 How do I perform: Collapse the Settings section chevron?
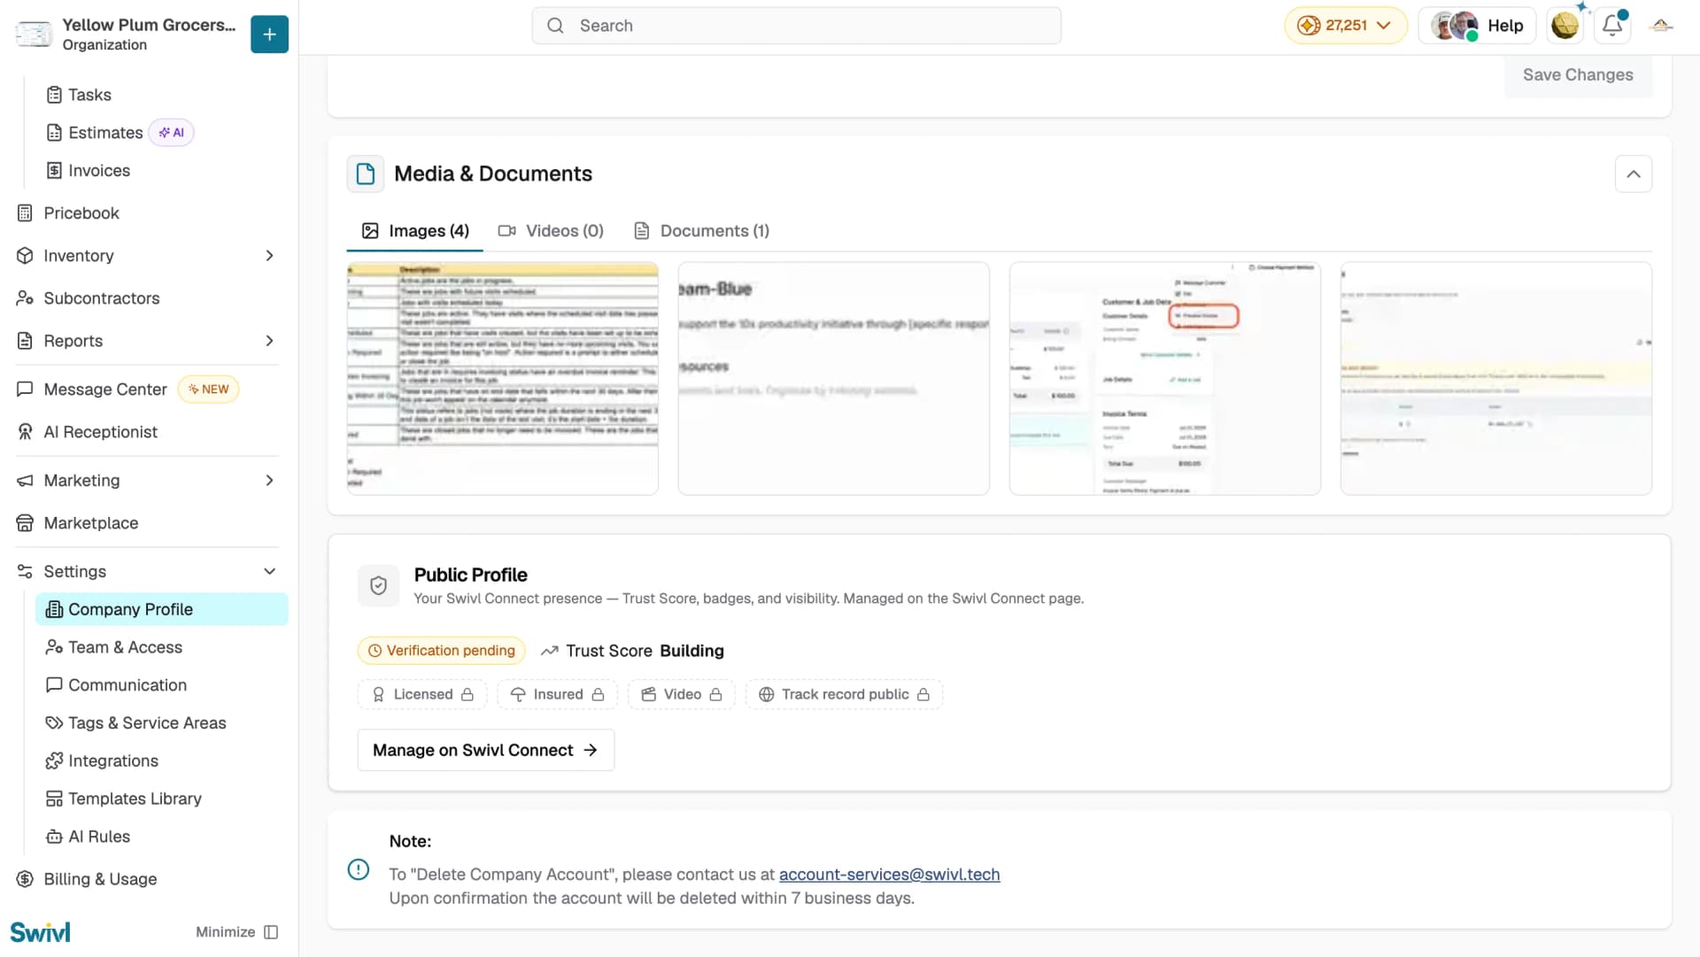click(x=269, y=572)
